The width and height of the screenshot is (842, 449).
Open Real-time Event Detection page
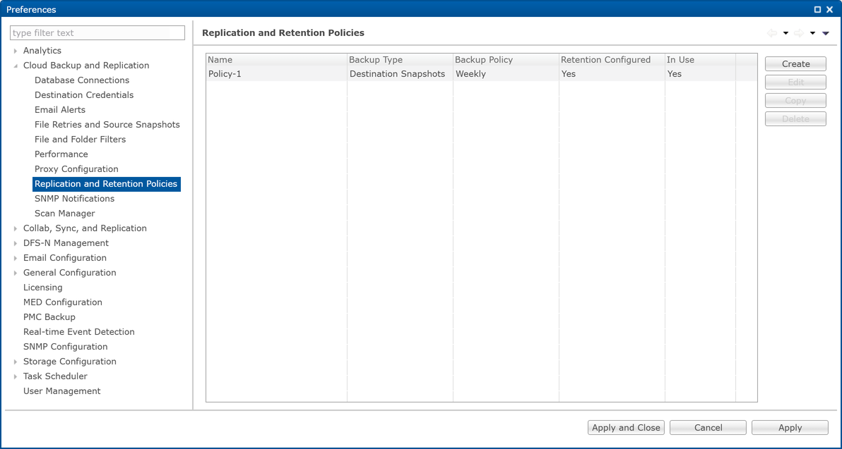point(78,332)
